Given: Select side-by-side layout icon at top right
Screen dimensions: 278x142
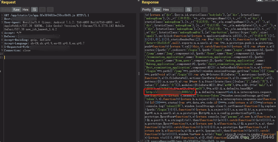Looking at the screenshot, I should click(x=259, y=1).
